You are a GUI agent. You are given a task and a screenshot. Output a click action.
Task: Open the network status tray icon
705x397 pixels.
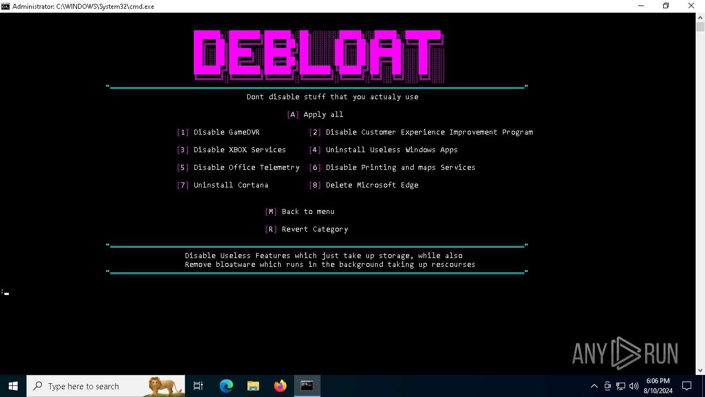click(x=621, y=386)
